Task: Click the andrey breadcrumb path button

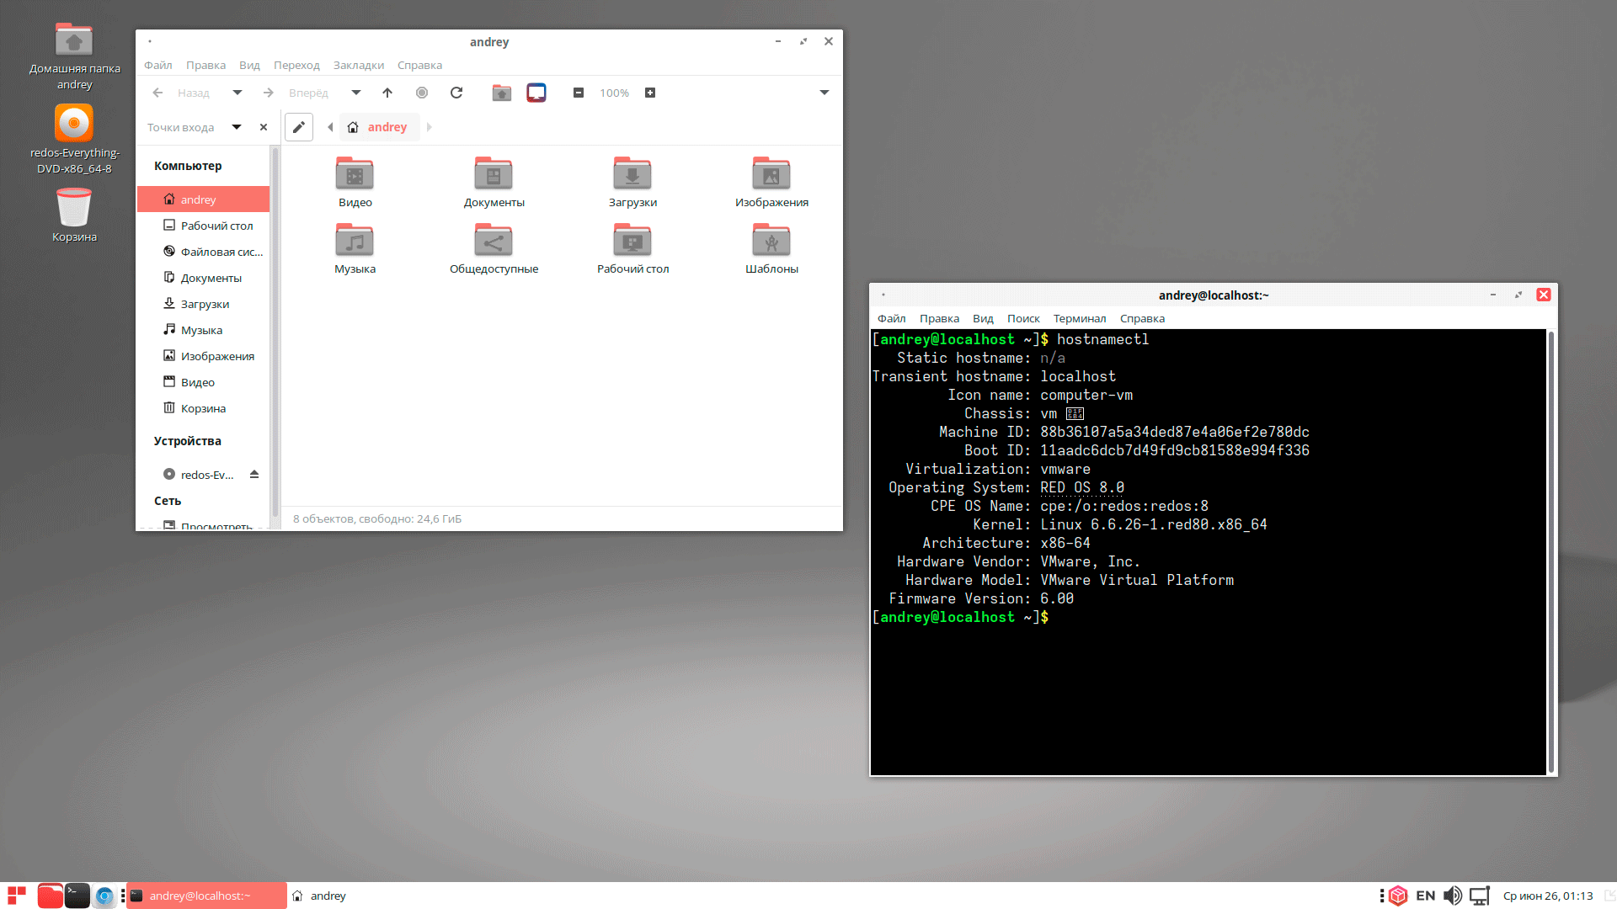Action: click(379, 127)
